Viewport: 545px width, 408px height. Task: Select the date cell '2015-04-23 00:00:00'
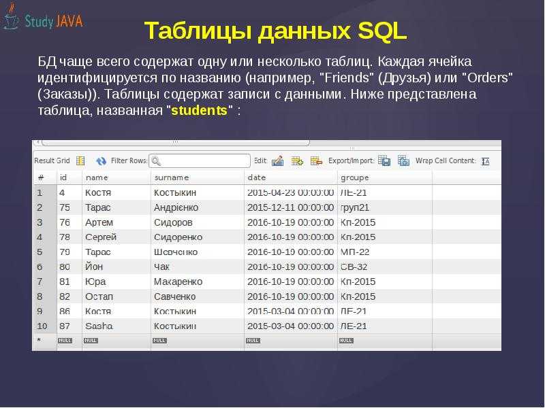[290, 192]
